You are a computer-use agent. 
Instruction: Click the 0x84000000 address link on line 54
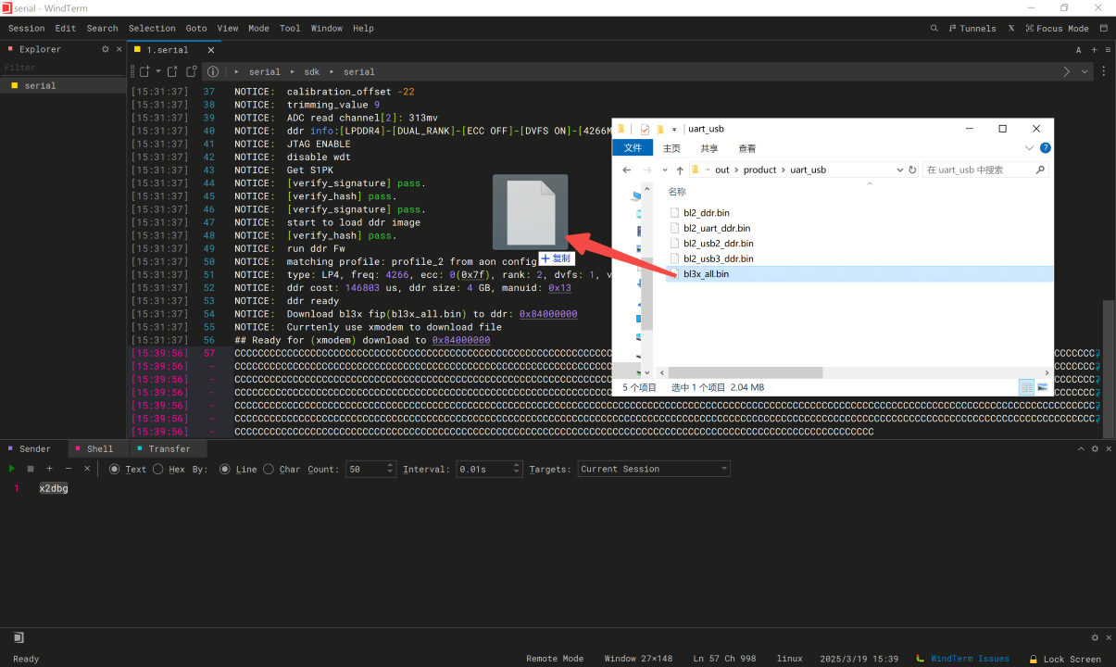point(548,314)
